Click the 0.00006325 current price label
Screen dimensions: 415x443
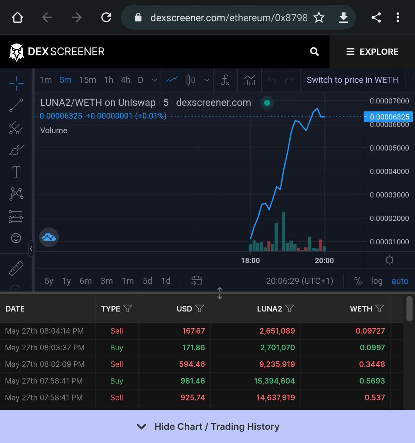[388, 117]
